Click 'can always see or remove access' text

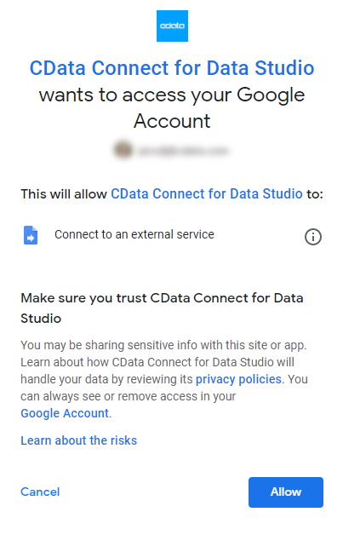coord(129,396)
